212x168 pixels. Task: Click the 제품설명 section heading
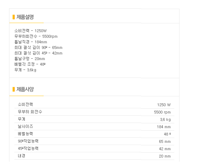[25, 17]
